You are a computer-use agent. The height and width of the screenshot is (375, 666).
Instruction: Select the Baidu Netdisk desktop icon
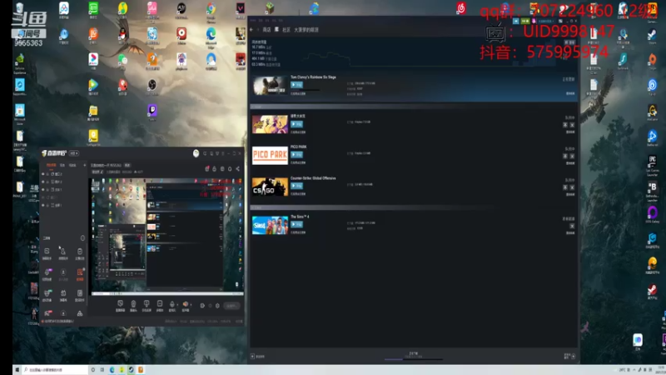pos(64,10)
